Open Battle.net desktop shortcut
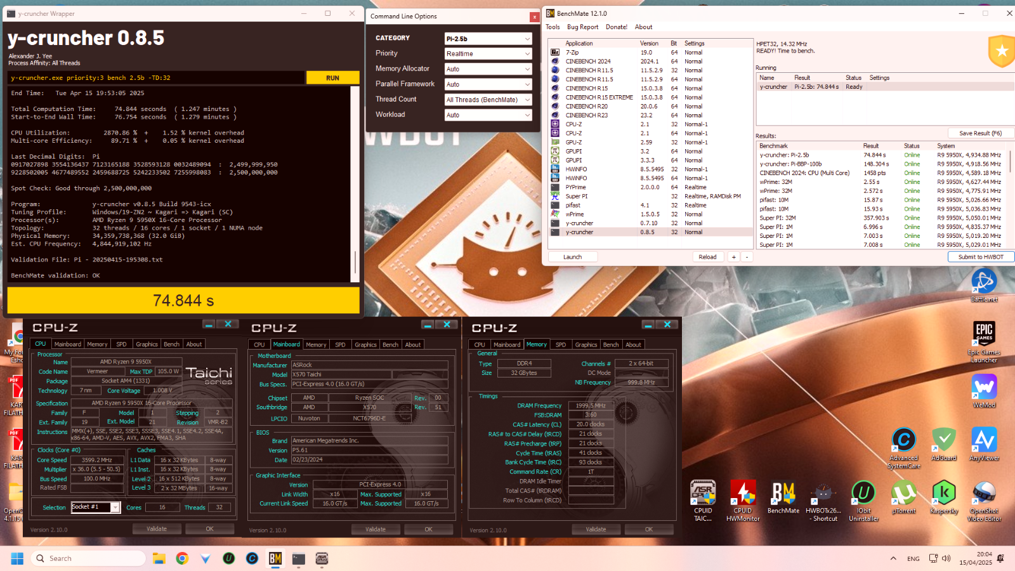The image size is (1015, 571). 984,285
